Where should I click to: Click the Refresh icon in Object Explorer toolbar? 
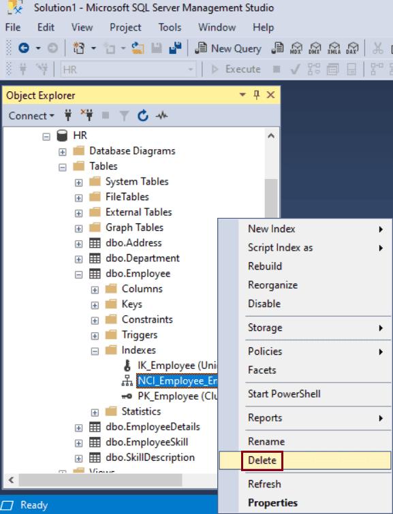click(x=143, y=116)
